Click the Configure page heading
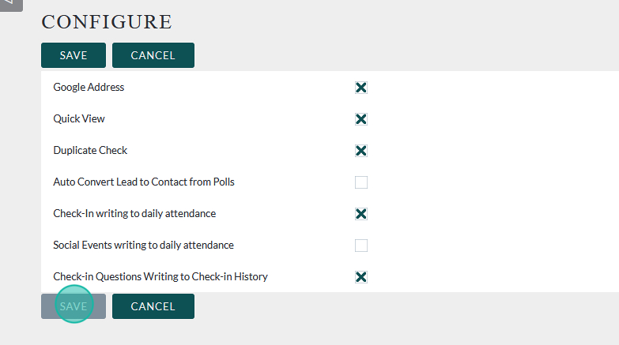 pos(107,22)
